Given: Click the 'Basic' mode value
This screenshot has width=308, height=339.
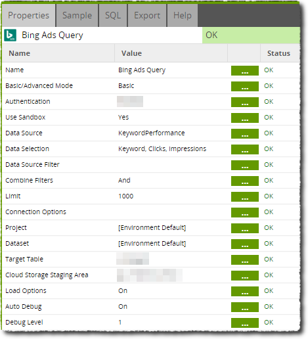Looking at the screenshot, I should (x=126, y=85).
